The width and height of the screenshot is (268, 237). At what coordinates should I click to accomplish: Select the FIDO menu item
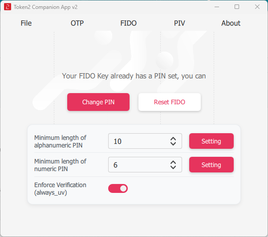pos(129,23)
